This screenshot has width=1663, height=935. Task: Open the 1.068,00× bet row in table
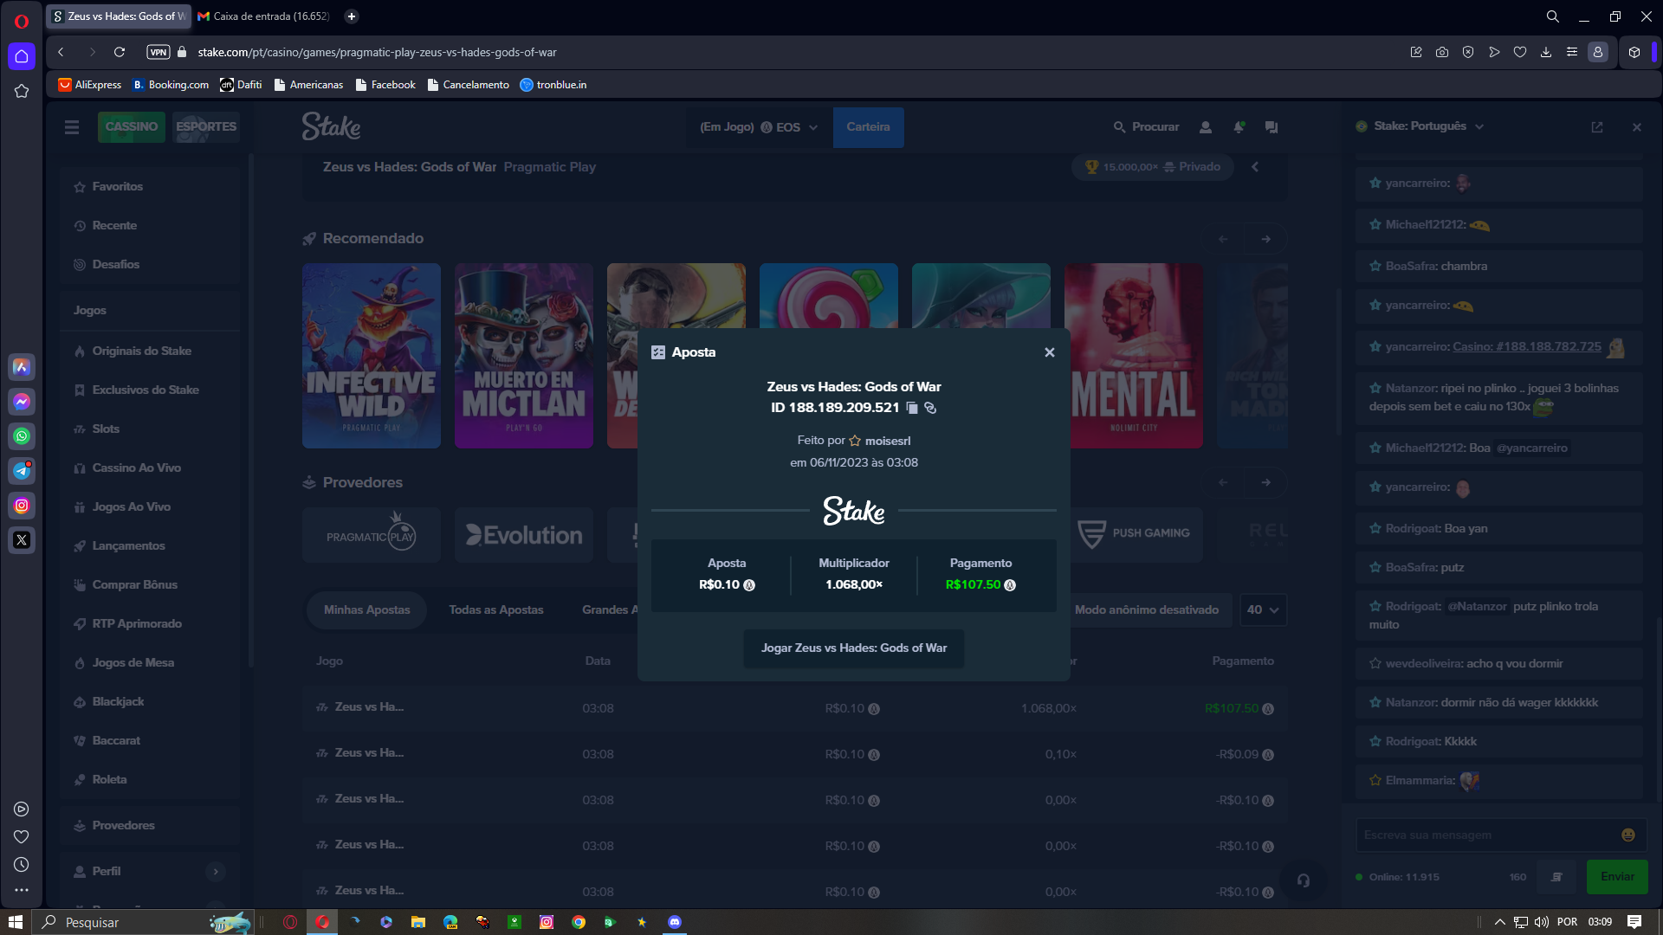794,708
